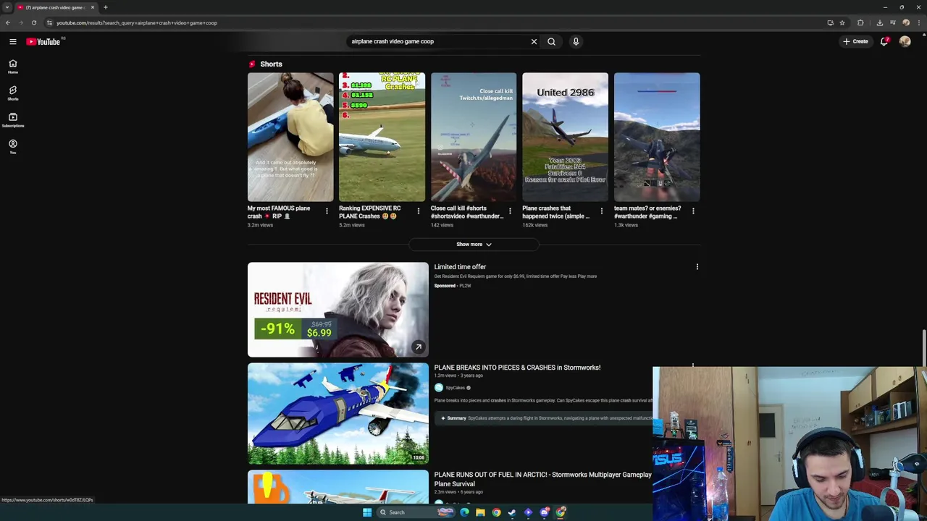Click the ad external link arrow icon
The height and width of the screenshot is (521, 927).
[418, 347]
